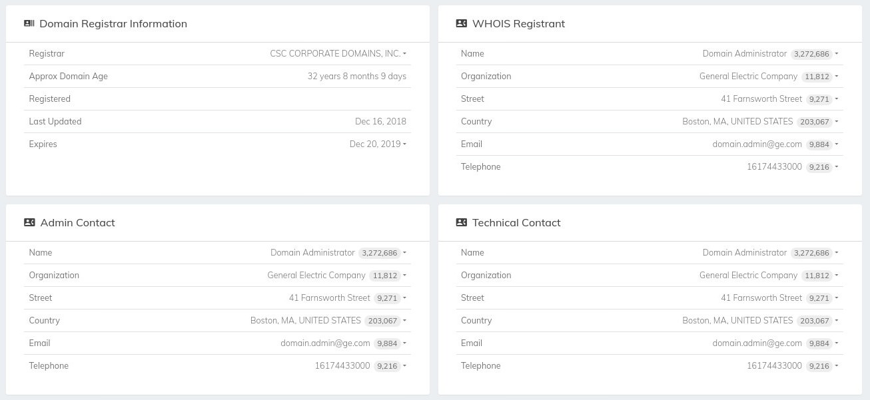This screenshot has height=400, width=870.
Task: Open WHOIS Registrant Name dropdown arrow
Action: pyautogui.click(x=837, y=54)
